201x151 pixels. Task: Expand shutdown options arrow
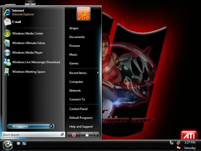pos(96,135)
